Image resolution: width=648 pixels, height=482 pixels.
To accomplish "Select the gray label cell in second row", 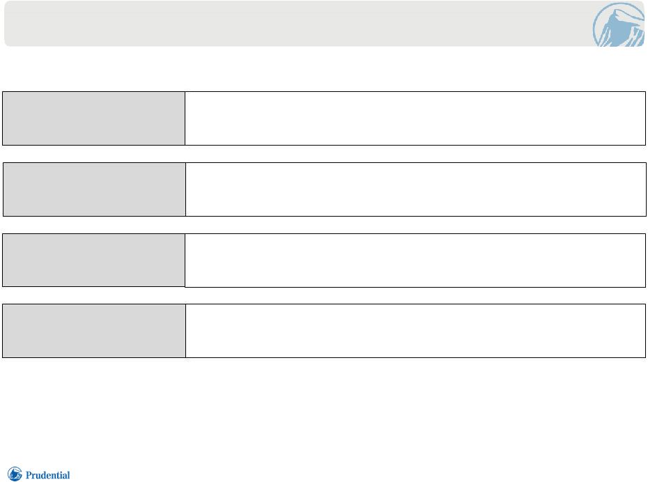I will [94, 189].
